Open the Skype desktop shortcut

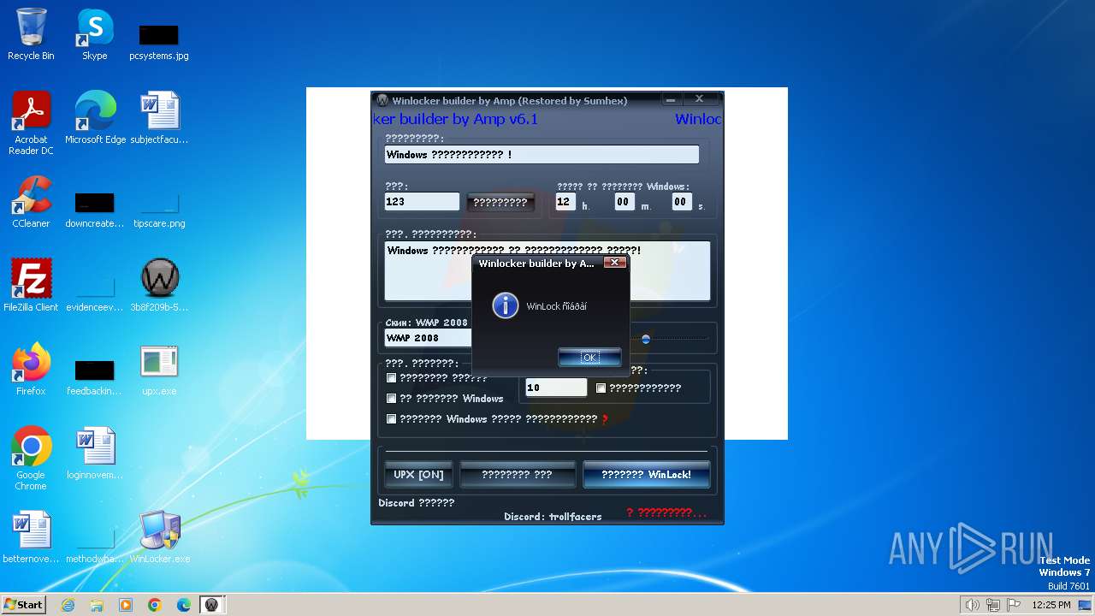click(x=94, y=34)
